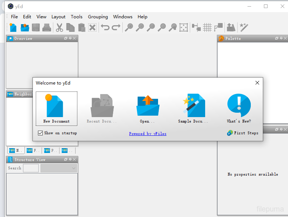Click the Cut scissors toolbar icon
This screenshot has width=288, height=217.
59,27
